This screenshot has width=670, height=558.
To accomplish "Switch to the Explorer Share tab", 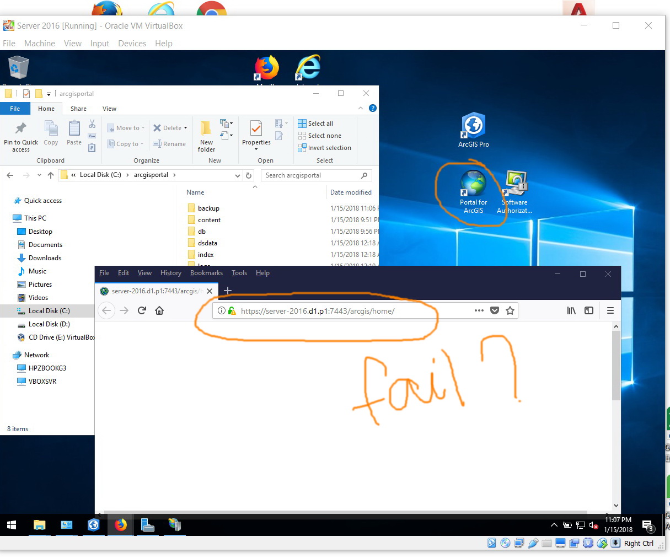I will click(78, 109).
